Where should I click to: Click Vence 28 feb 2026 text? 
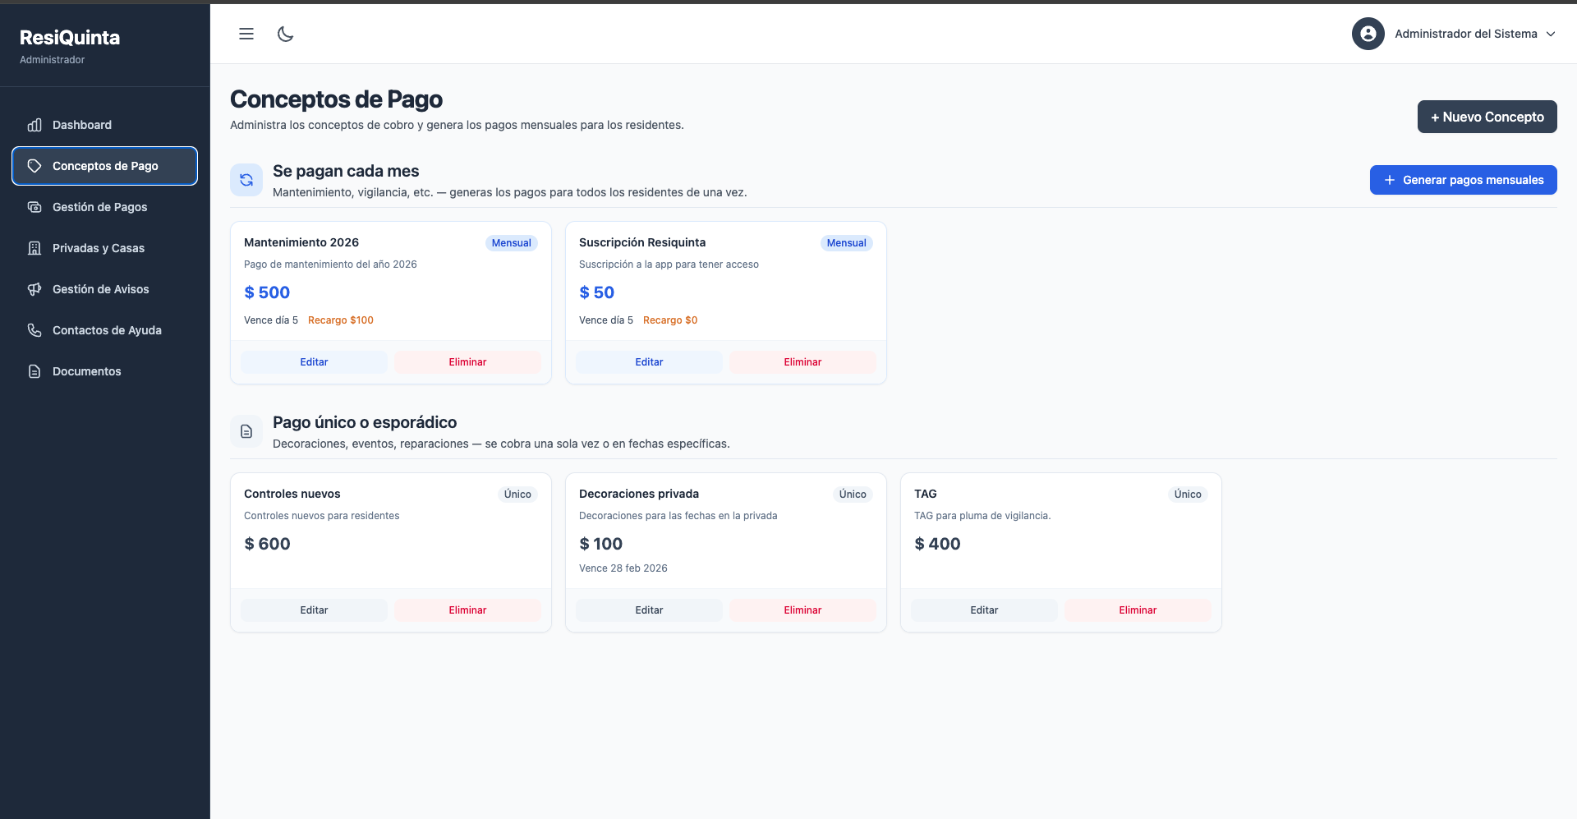pos(623,568)
